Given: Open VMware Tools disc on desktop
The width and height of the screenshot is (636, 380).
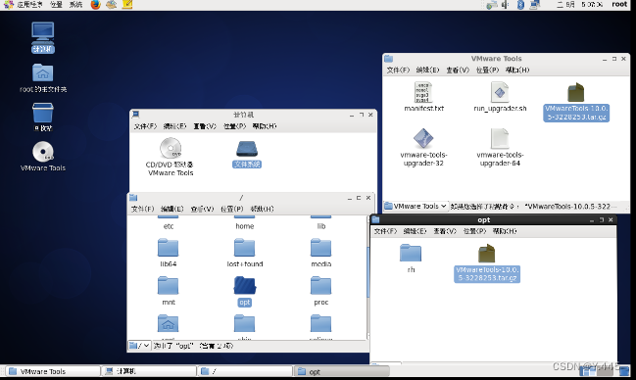Looking at the screenshot, I should [x=43, y=156].
